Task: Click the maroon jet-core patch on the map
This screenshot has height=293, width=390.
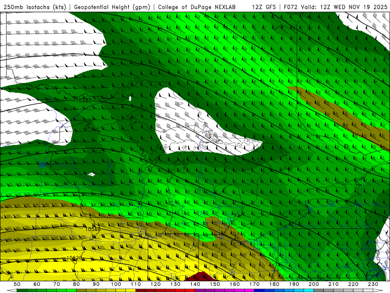Action: (x=201, y=277)
